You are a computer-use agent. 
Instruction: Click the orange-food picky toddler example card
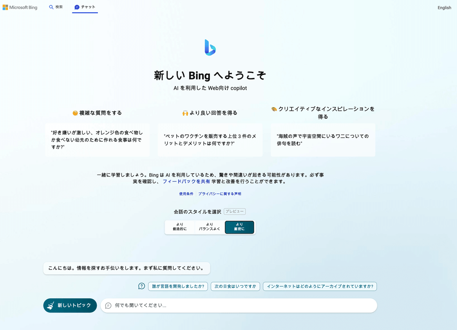point(97,140)
